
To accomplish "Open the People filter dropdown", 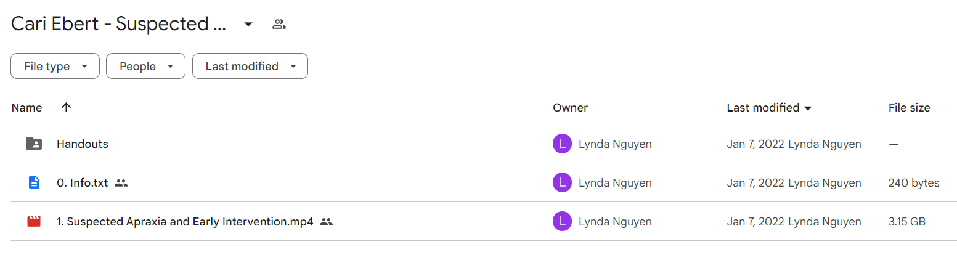I will [145, 66].
